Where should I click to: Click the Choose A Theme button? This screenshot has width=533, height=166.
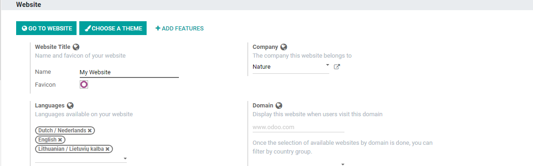coord(113,28)
